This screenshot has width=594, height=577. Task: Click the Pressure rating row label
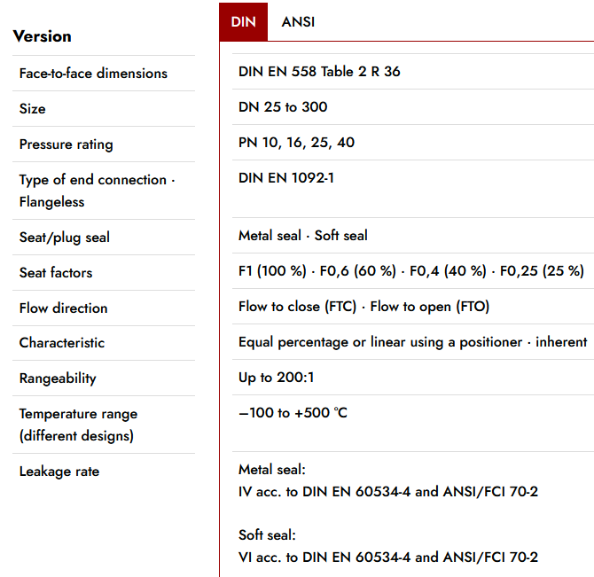(x=66, y=144)
